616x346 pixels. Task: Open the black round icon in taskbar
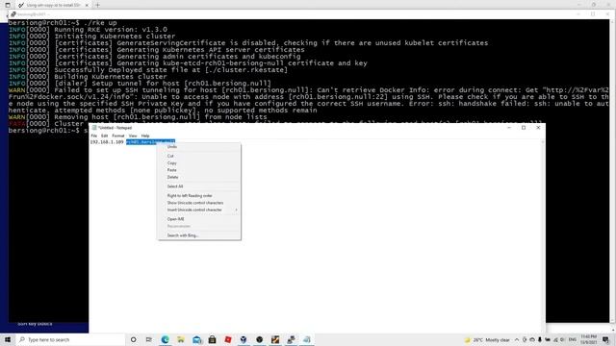point(259,339)
